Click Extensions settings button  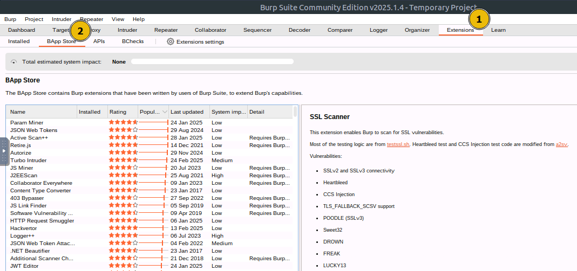pyautogui.click(x=195, y=42)
